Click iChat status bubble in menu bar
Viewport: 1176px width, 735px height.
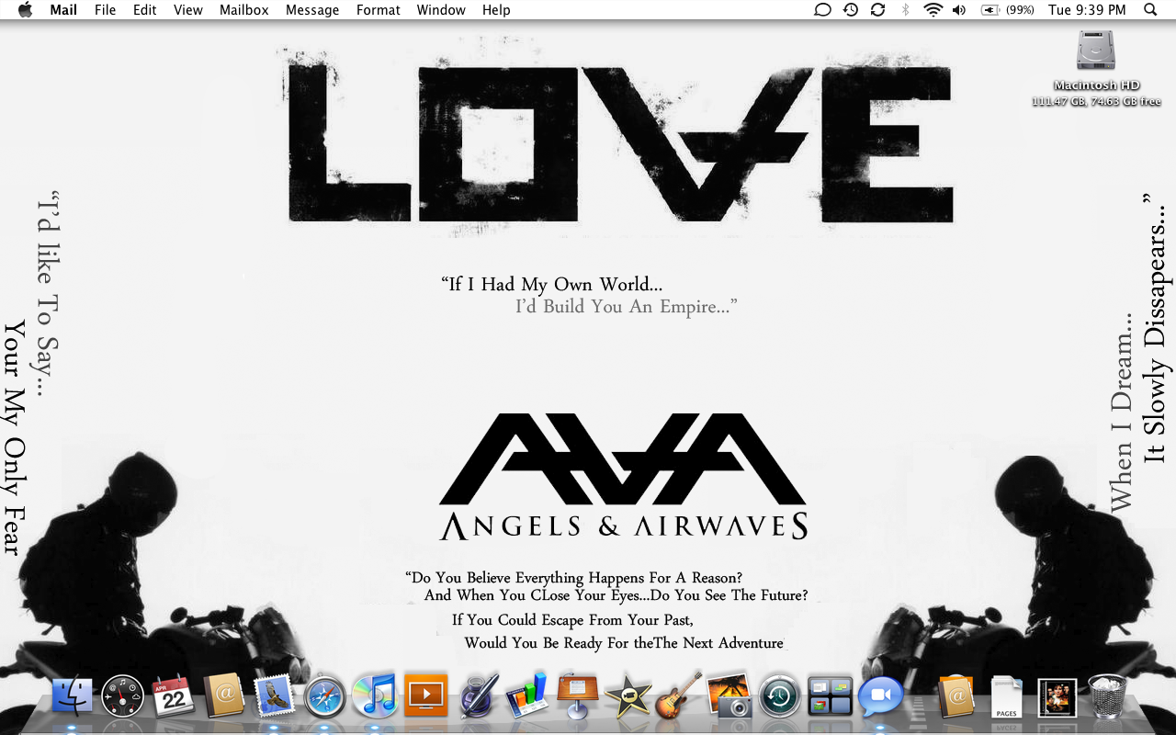tap(823, 10)
